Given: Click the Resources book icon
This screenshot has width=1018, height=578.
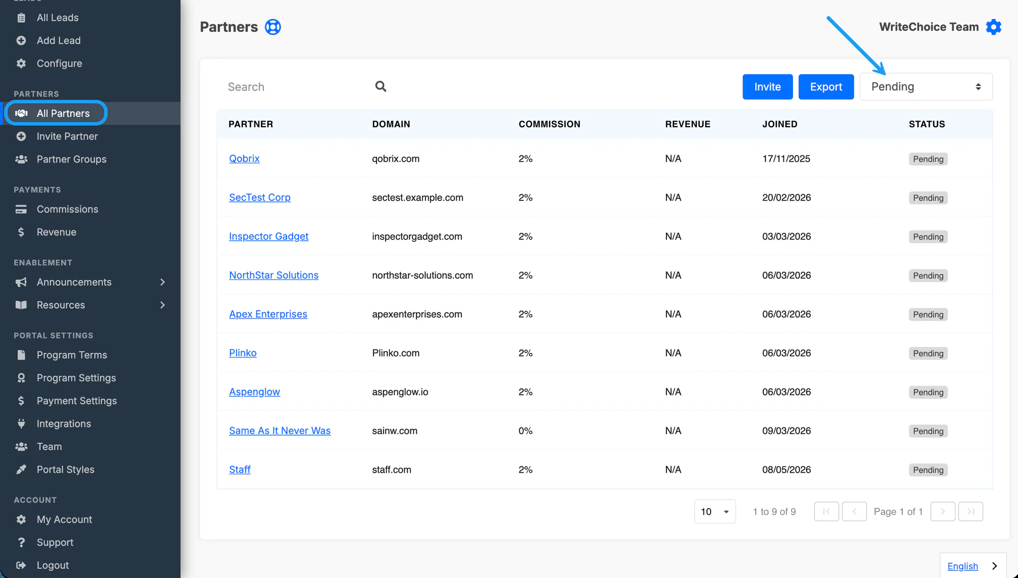Looking at the screenshot, I should pyautogui.click(x=21, y=305).
